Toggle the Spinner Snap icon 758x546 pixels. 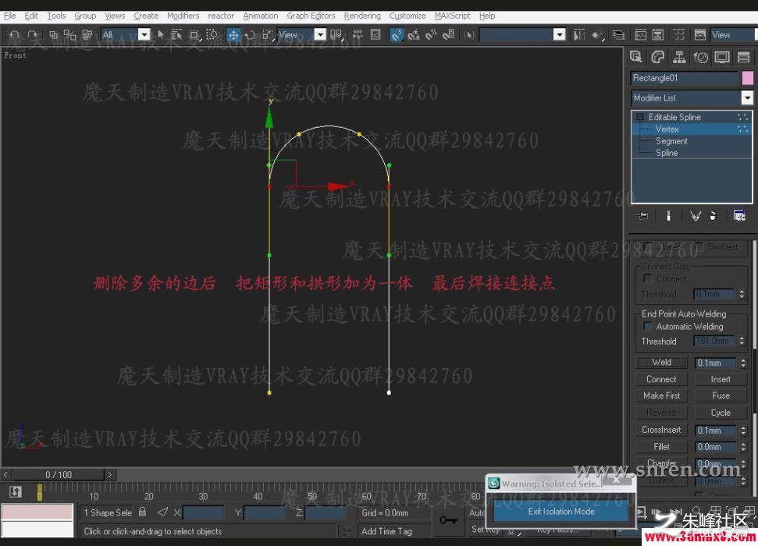pos(449,35)
